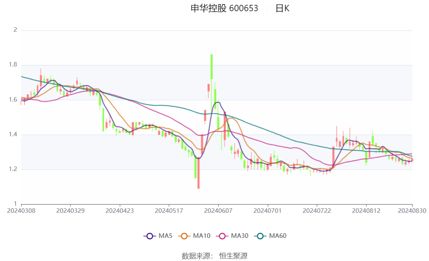This screenshot has height=261, width=429.
Task: Toggle the MA10 legend line
Action: coord(194,236)
